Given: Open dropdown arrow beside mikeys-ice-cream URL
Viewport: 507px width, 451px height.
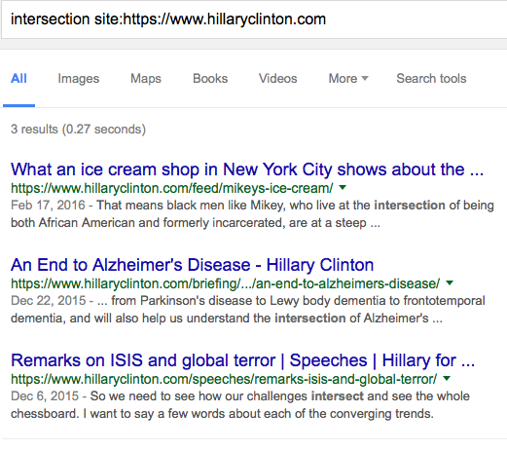Looking at the screenshot, I should (343, 187).
